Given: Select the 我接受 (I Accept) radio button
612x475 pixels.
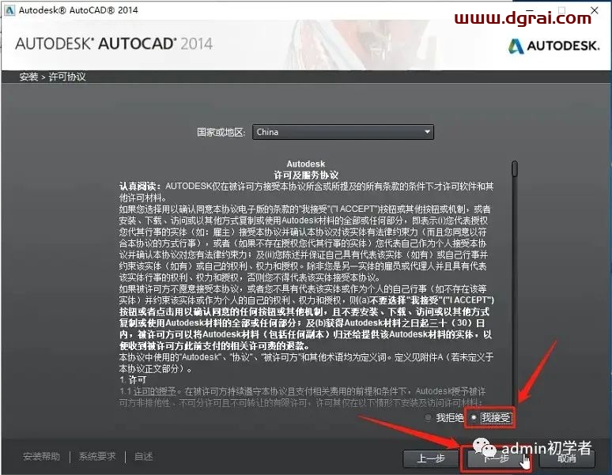Looking at the screenshot, I should [474, 417].
